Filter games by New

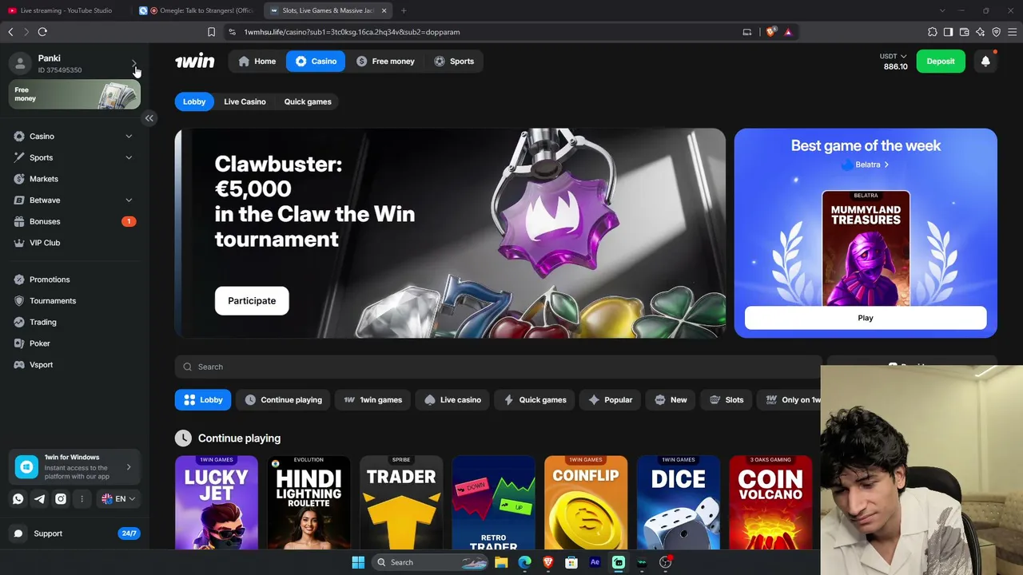point(670,400)
